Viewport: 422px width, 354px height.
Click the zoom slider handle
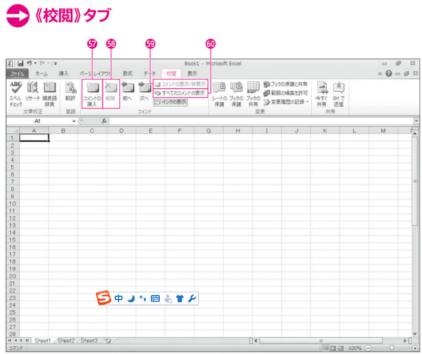(x=391, y=348)
